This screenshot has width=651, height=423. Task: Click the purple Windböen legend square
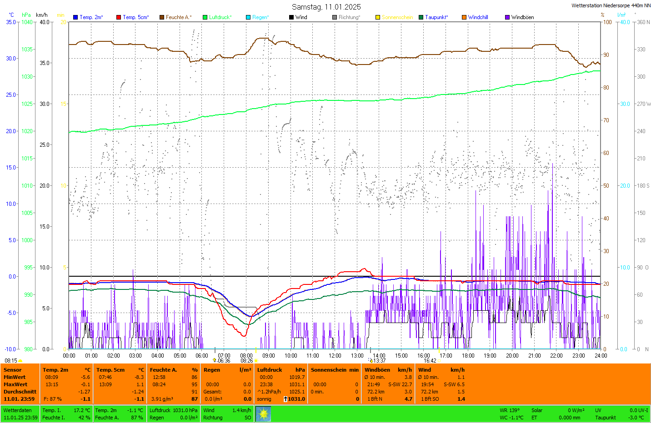(x=507, y=17)
